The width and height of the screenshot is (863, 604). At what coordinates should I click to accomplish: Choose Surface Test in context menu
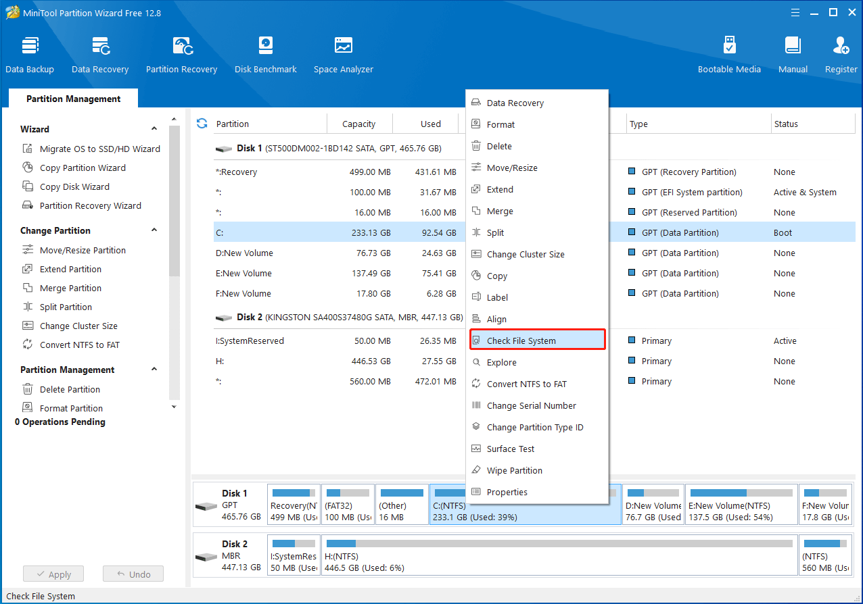(x=537, y=449)
